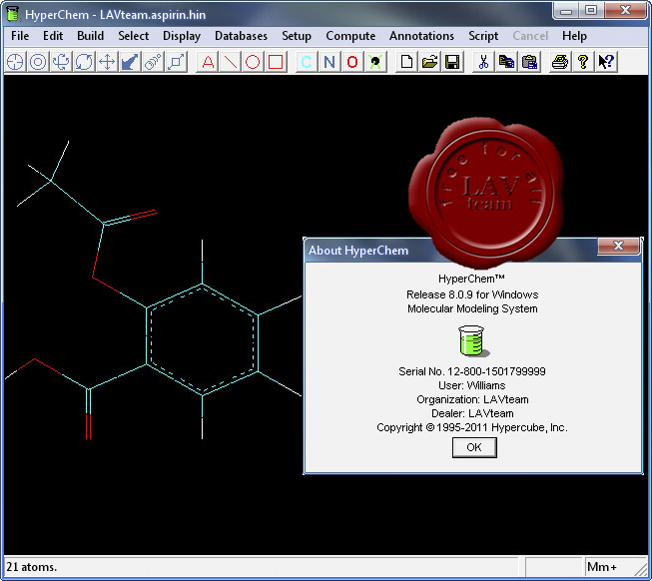Viewport: 652px width, 581px height.
Task: Open the Script menu
Action: pos(483,36)
